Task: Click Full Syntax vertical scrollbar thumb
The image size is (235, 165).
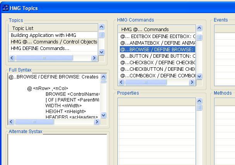Action: click(104, 82)
